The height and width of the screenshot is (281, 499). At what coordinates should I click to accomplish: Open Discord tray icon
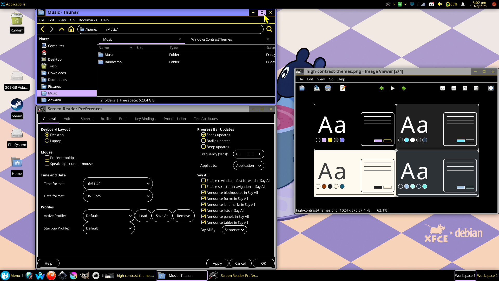[x=431, y=4]
